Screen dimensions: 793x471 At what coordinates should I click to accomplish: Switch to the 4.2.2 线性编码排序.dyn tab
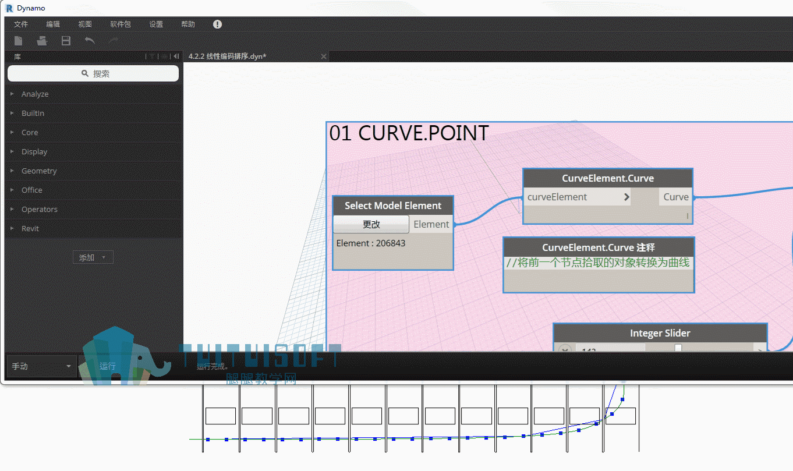click(228, 56)
